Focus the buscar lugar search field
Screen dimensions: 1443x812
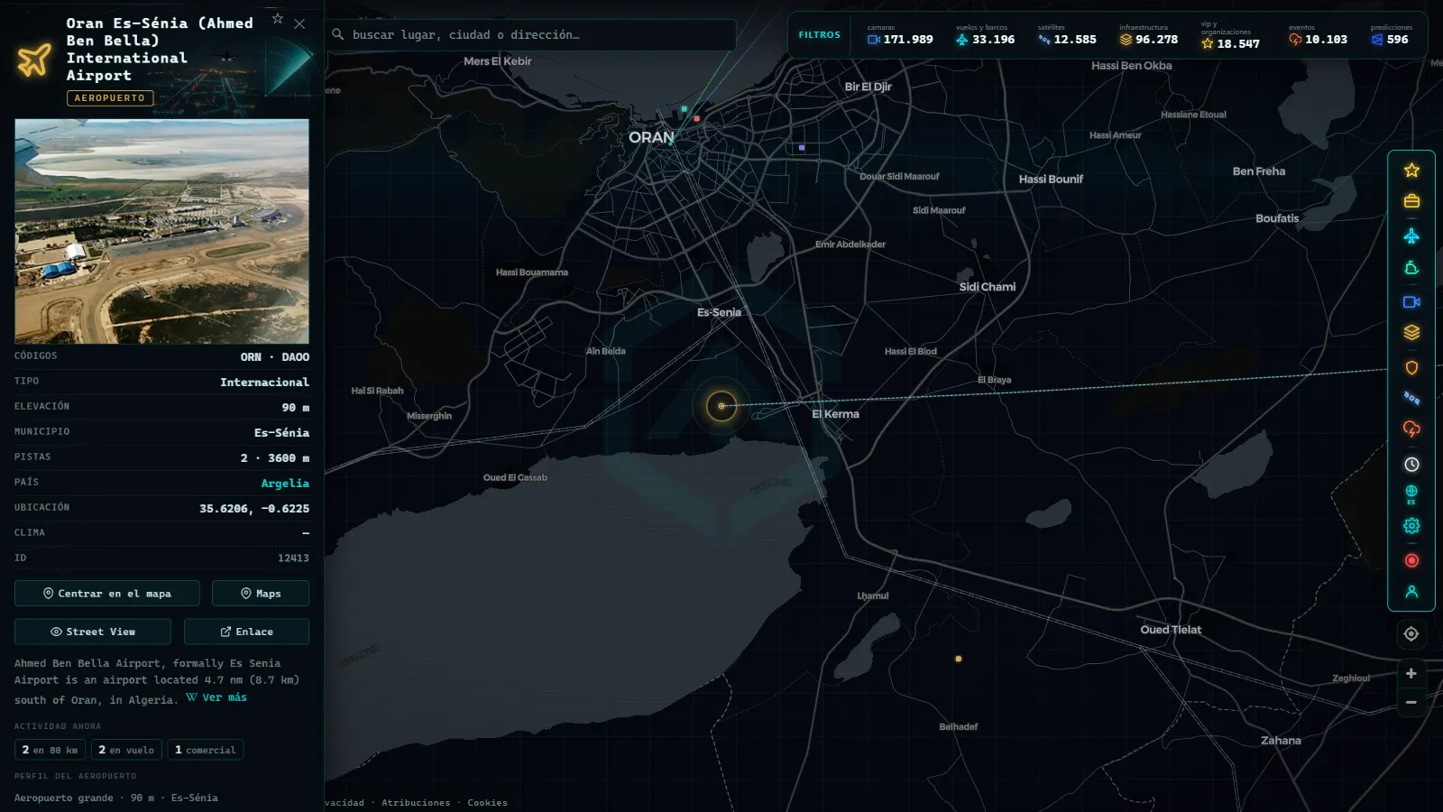530,35
